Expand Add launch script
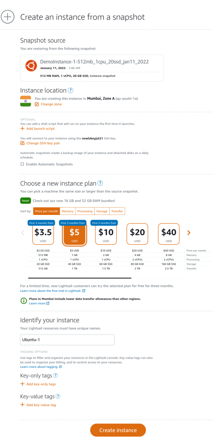The height and width of the screenshot is (442, 213). click(x=38, y=129)
